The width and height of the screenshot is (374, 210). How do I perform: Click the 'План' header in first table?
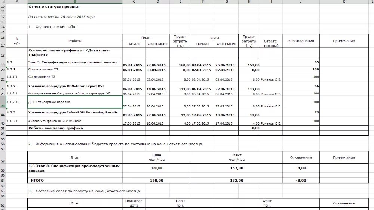click(x=146, y=38)
